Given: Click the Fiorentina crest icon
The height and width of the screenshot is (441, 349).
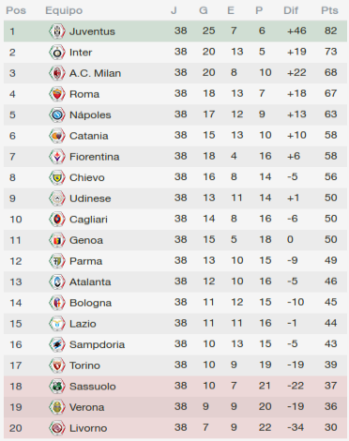Looking at the screenshot, I should 57,157.
